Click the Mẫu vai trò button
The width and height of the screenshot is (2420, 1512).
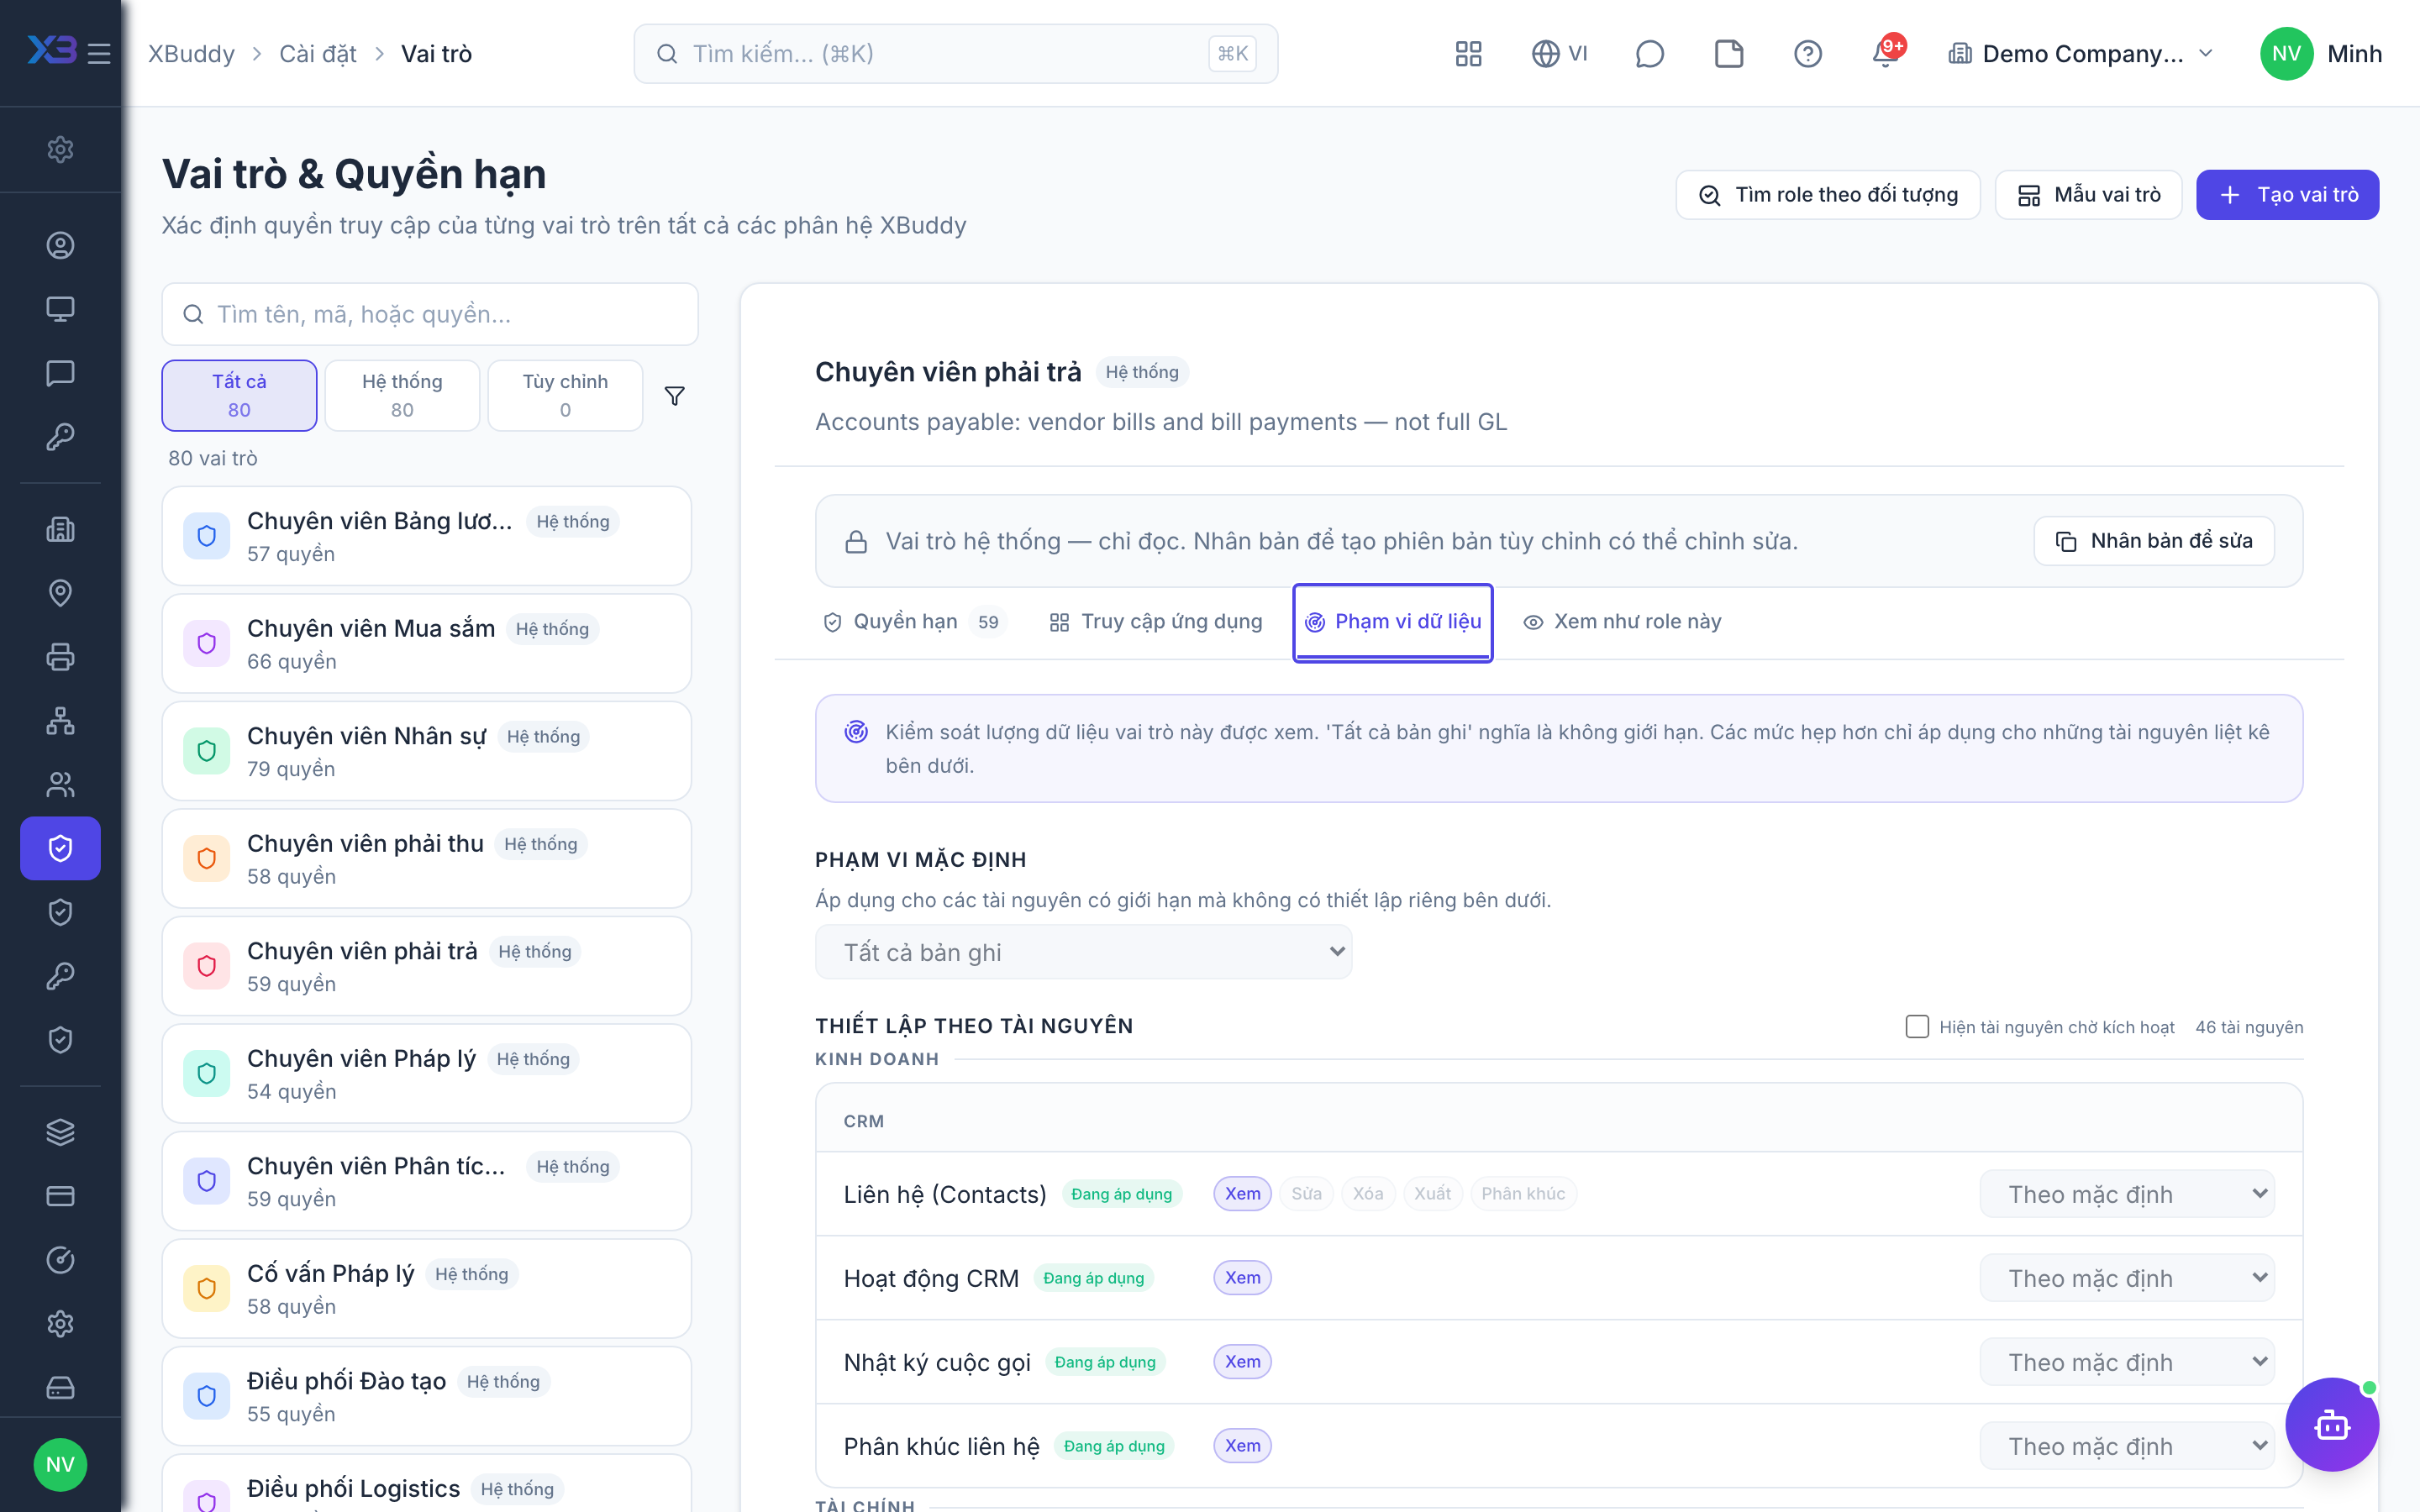2088,195
